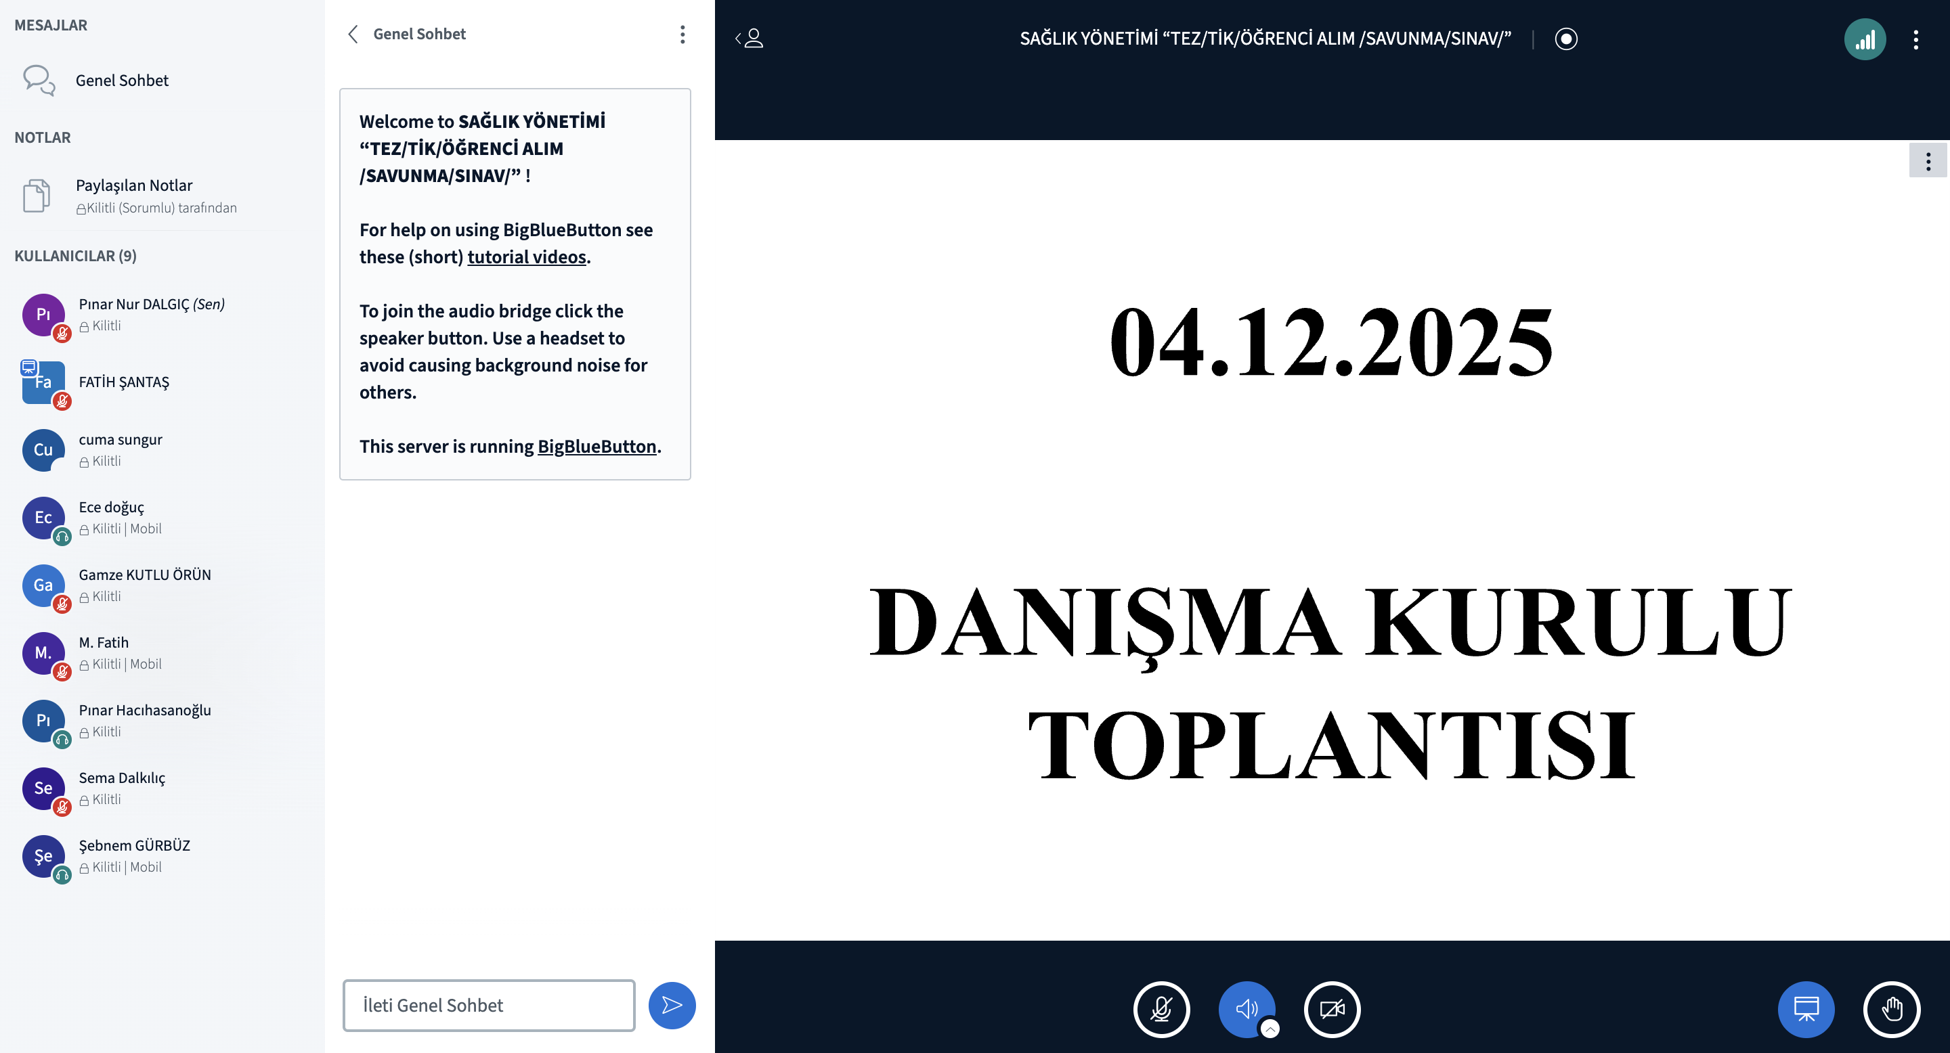This screenshot has height=1053, width=1950.
Task: Toggle microphone mute button
Action: click(x=1161, y=1009)
